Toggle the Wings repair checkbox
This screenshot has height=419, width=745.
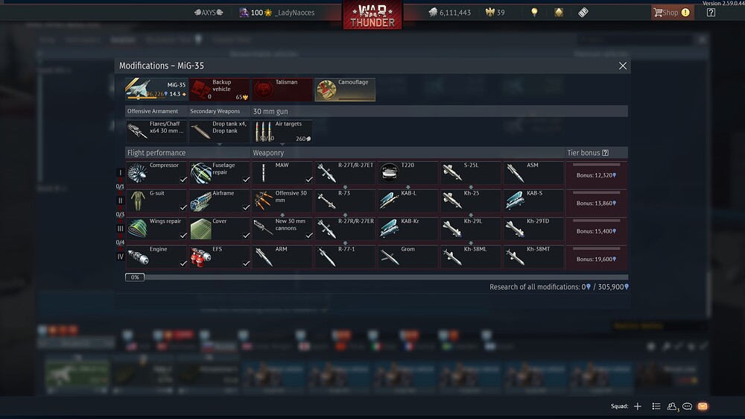pos(183,236)
